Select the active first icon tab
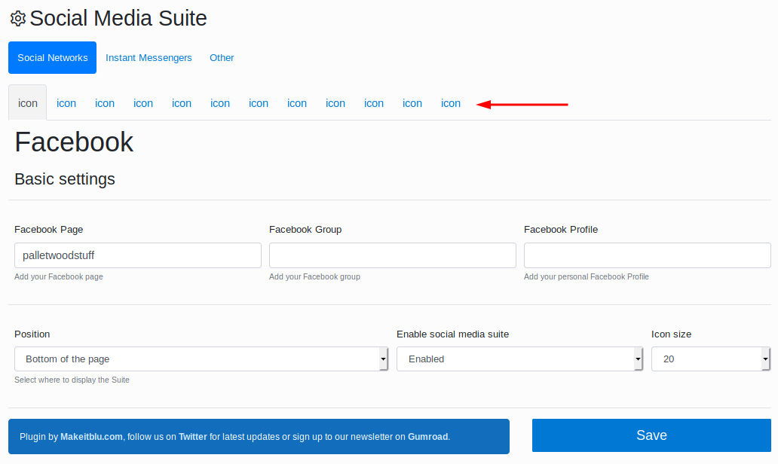The height and width of the screenshot is (464, 778). coord(28,103)
